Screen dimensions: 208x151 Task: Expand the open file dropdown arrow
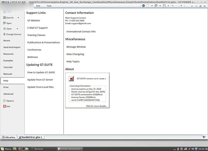point(160,6)
